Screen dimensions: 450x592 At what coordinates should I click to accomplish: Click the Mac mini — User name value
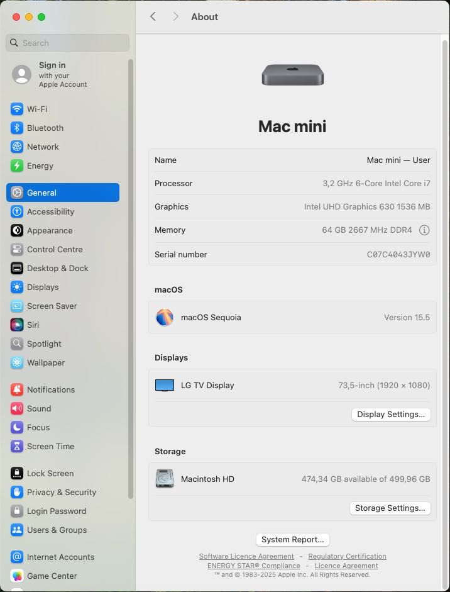(x=398, y=160)
